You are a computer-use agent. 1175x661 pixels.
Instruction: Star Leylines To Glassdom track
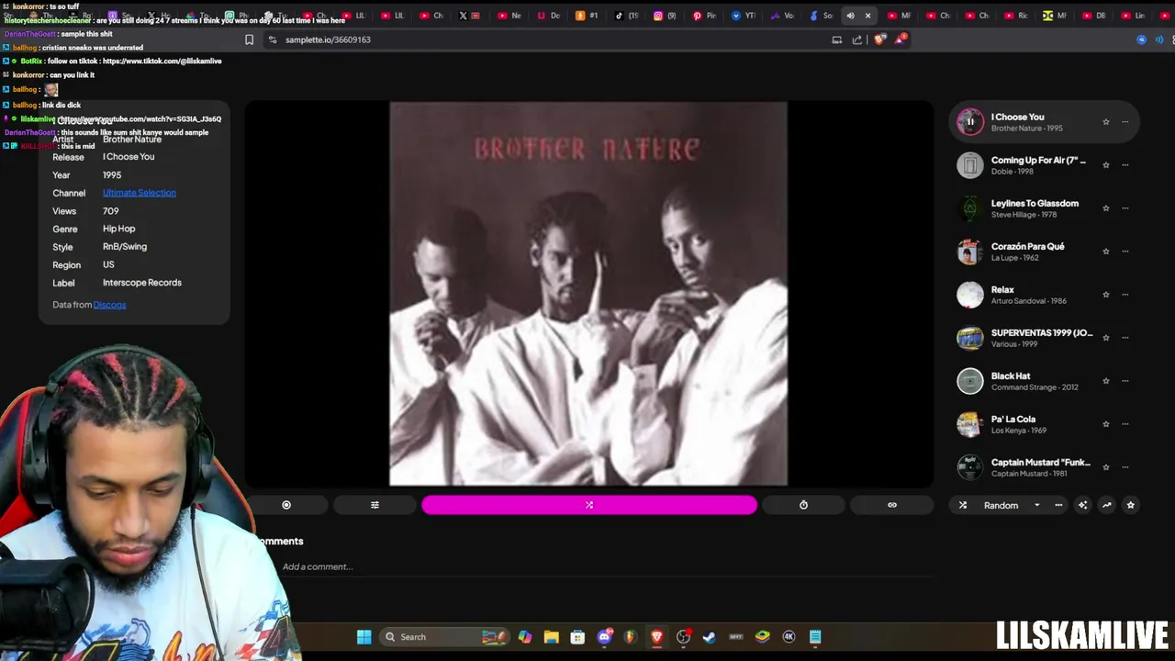[1106, 208]
